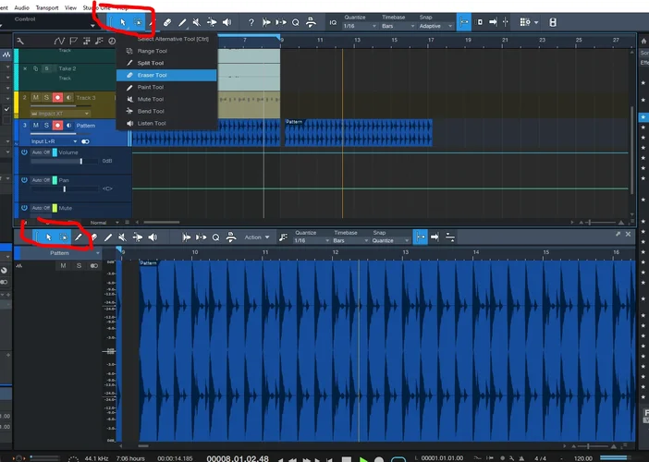Open the Action button in editor toolbar
Screen dimensions: 649x462
pyautogui.click(x=256, y=237)
